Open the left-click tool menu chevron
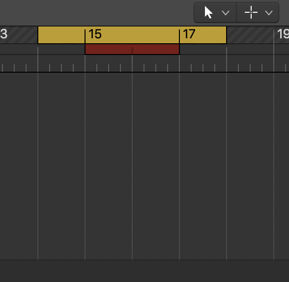Screen dimensions: 289x282 (x=226, y=13)
